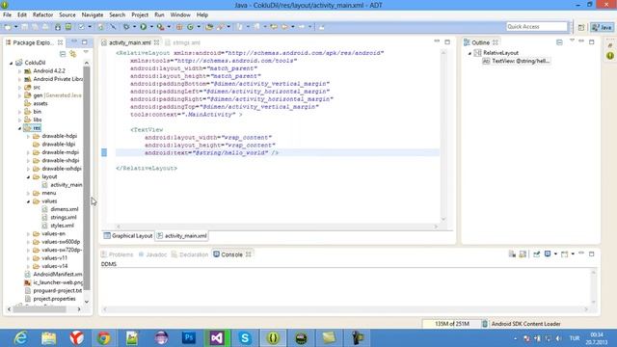Select the Java perspective button
Viewport: 617px width, 347px height.
(x=603, y=27)
